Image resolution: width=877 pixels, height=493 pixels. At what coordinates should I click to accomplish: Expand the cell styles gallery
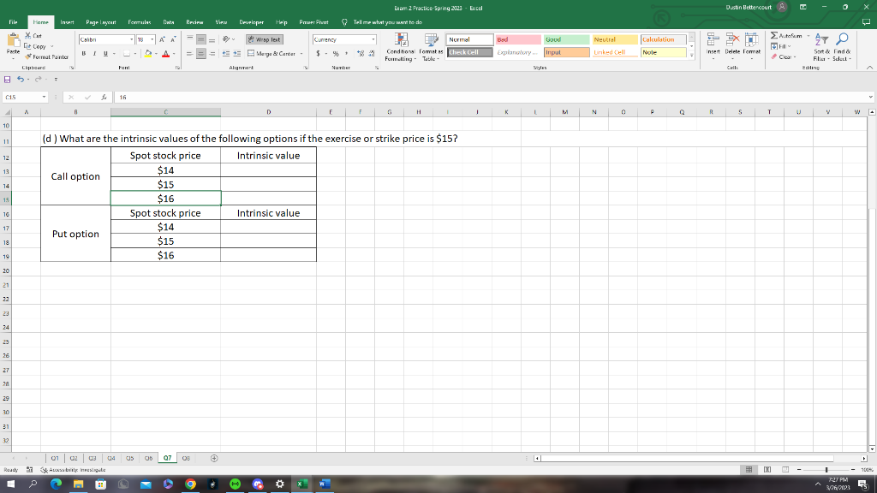(692, 56)
